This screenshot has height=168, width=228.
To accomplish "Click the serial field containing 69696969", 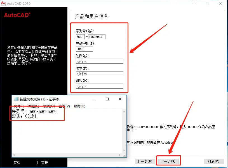I will tap(97, 37).
